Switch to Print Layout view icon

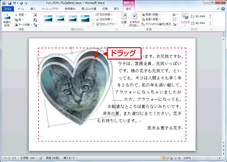[x=163, y=158]
